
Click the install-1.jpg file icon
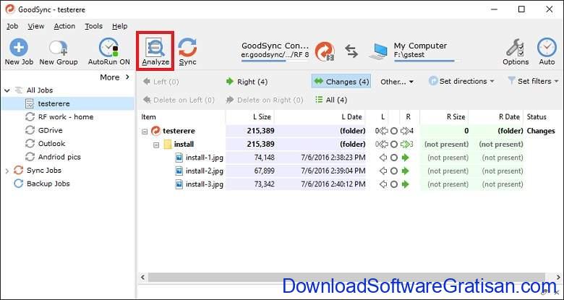tap(179, 158)
